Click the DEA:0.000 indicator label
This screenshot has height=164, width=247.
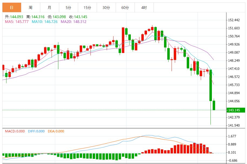click(56, 131)
